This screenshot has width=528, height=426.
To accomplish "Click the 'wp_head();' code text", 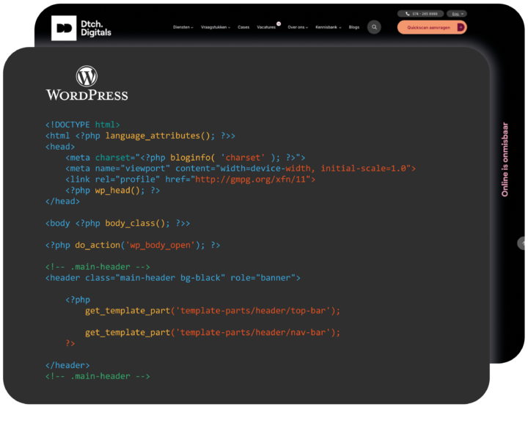I will point(120,191).
